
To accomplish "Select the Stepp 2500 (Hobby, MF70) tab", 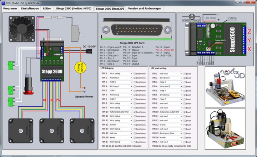I will [x=74, y=9].
